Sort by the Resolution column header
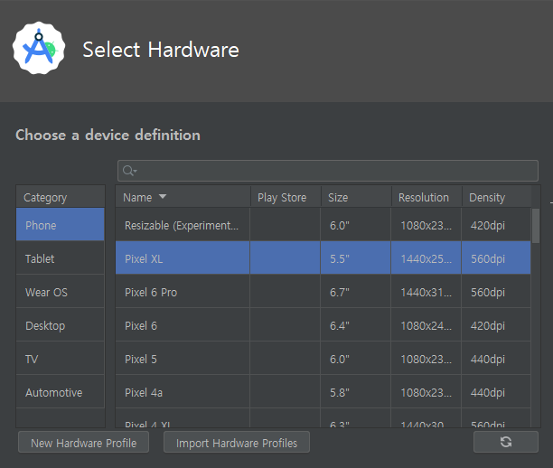 [x=426, y=197]
